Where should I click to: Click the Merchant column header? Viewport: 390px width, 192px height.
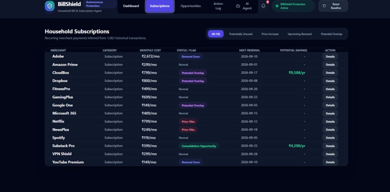pyautogui.click(x=58, y=50)
